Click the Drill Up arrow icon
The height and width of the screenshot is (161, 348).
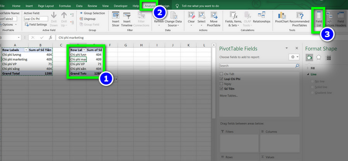tap(64, 15)
